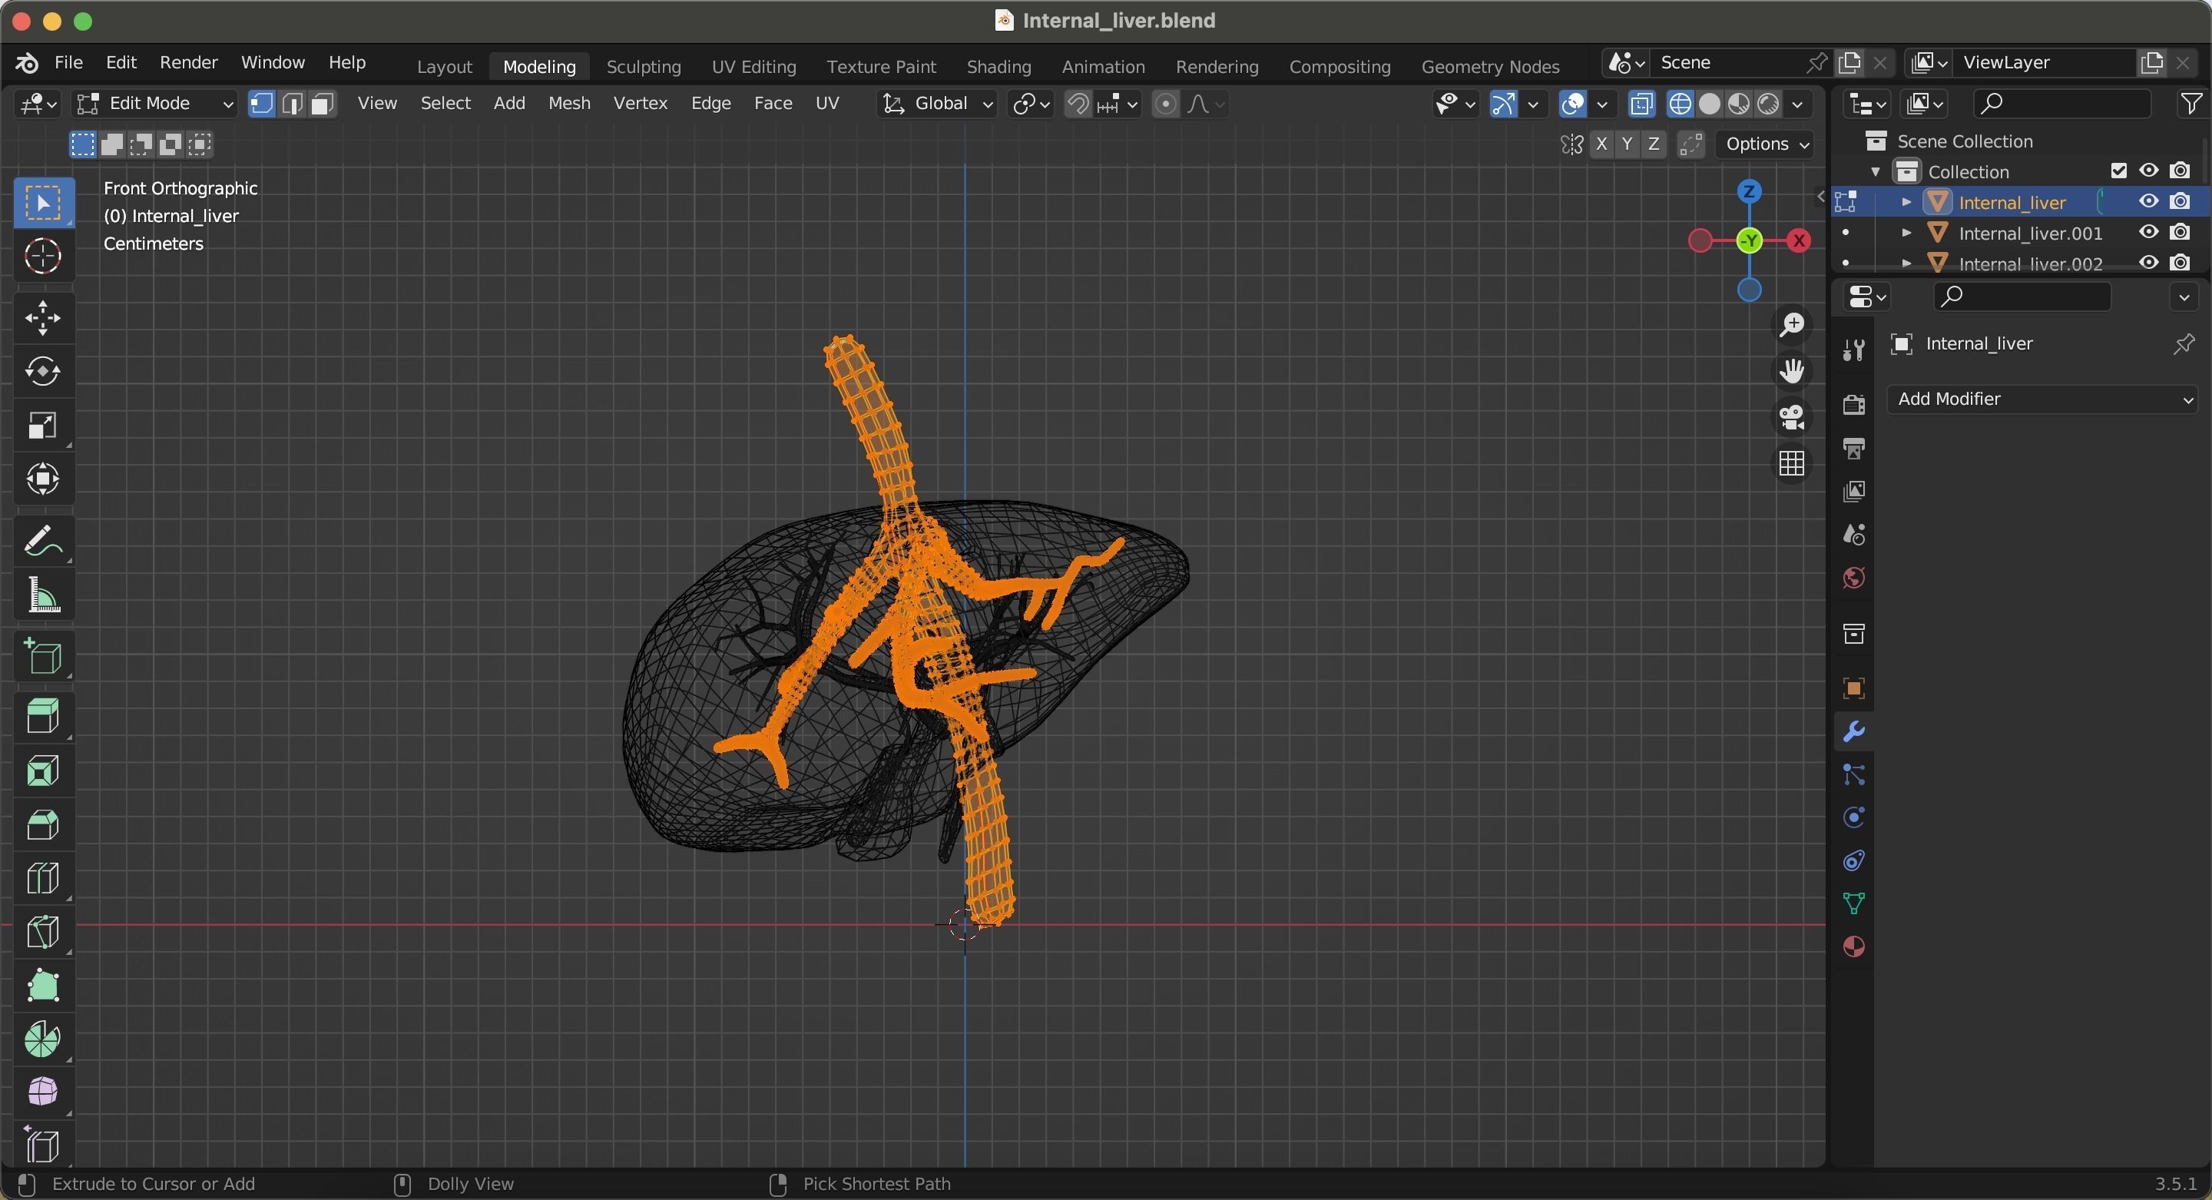Image resolution: width=2212 pixels, height=1200 pixels.
Task: Hide Internal_liver.001 in viewport
Action: coord(2149,233)
